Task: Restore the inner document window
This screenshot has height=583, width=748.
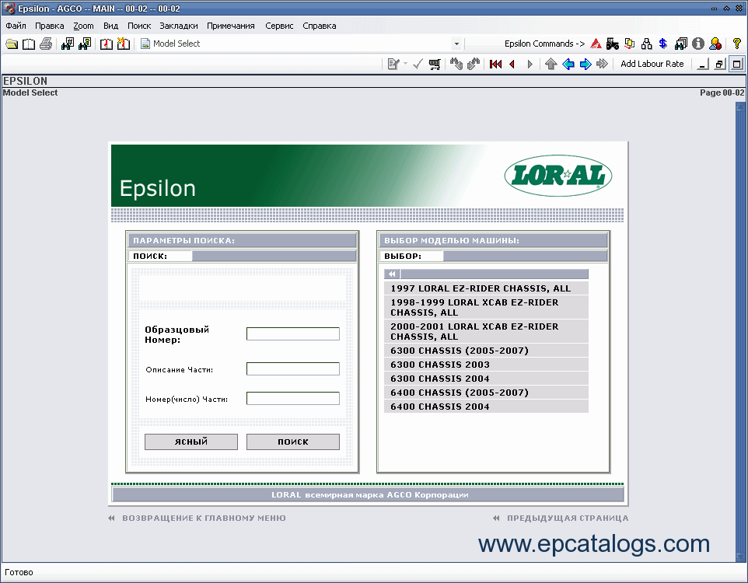Action: pyautogui.click(x=719, y=64)
